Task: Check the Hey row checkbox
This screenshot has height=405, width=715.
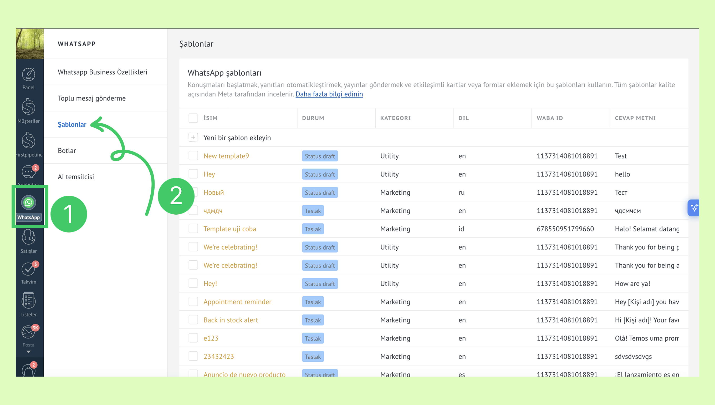Action: tap(193, 174)
